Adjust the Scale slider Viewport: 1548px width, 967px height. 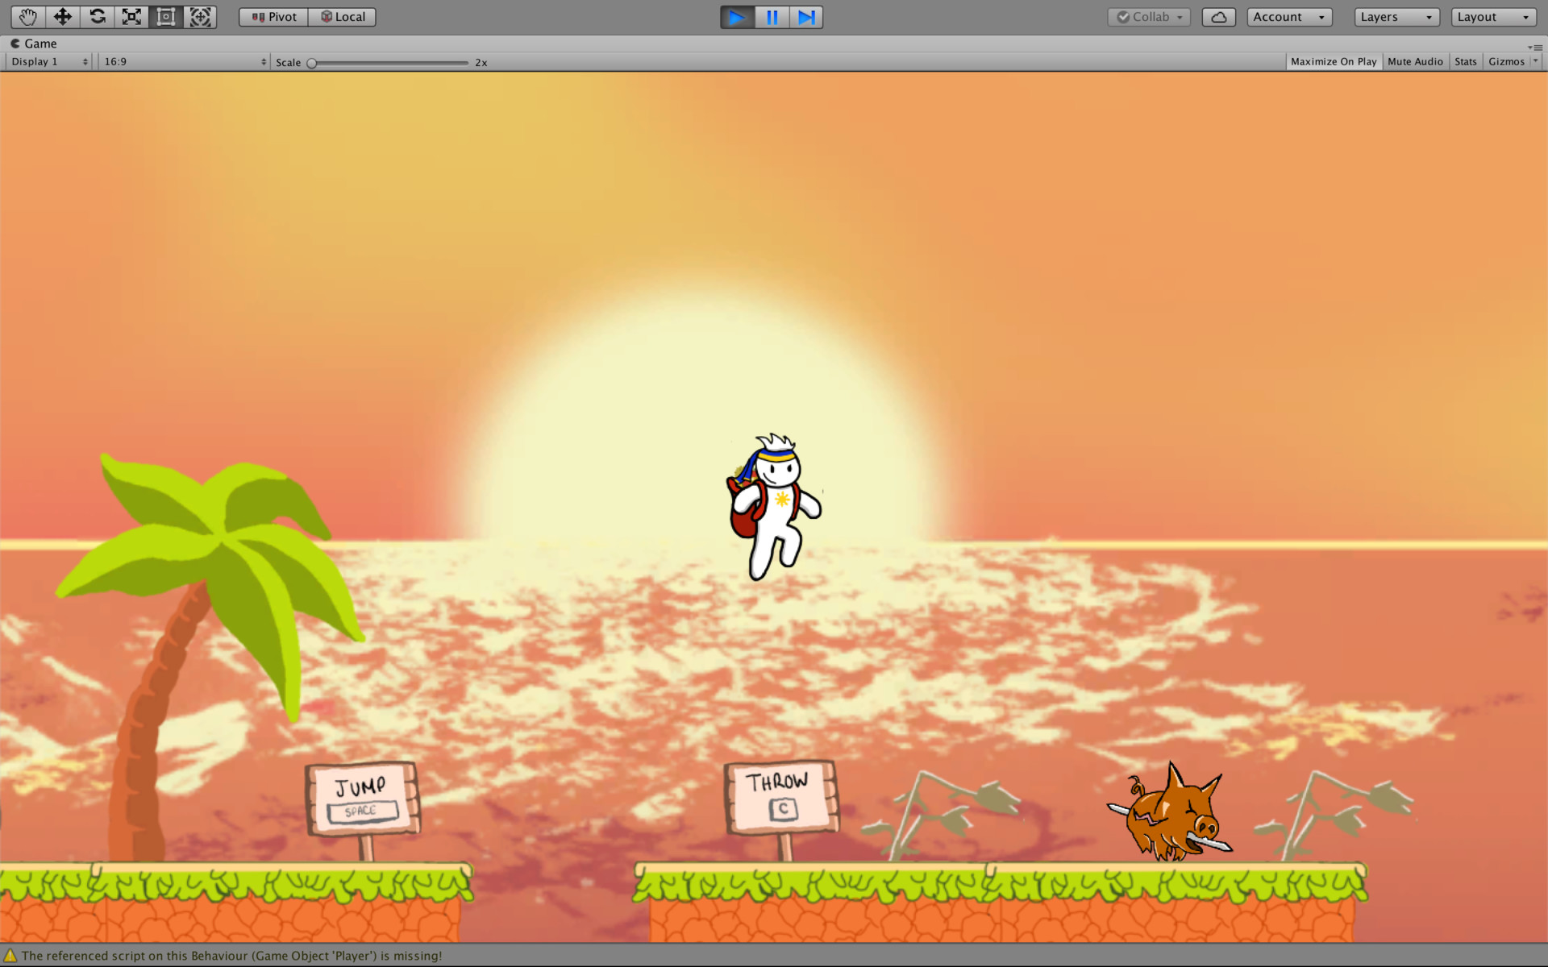point(313,62)
